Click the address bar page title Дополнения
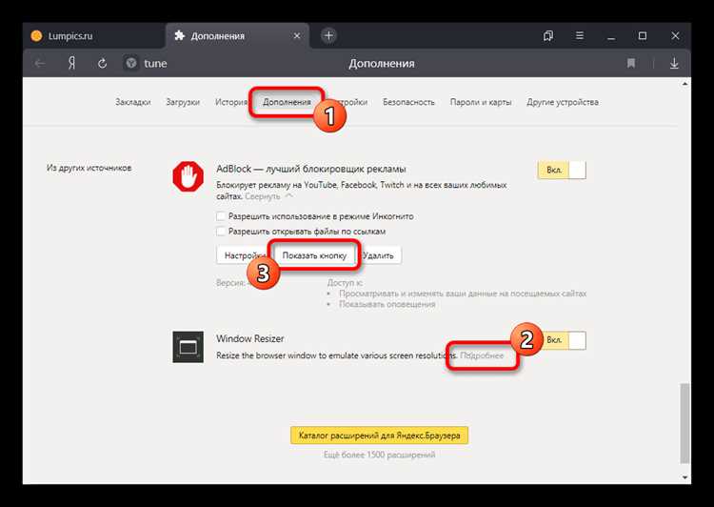This screenshot has height=507, width=714. [382, 63]
